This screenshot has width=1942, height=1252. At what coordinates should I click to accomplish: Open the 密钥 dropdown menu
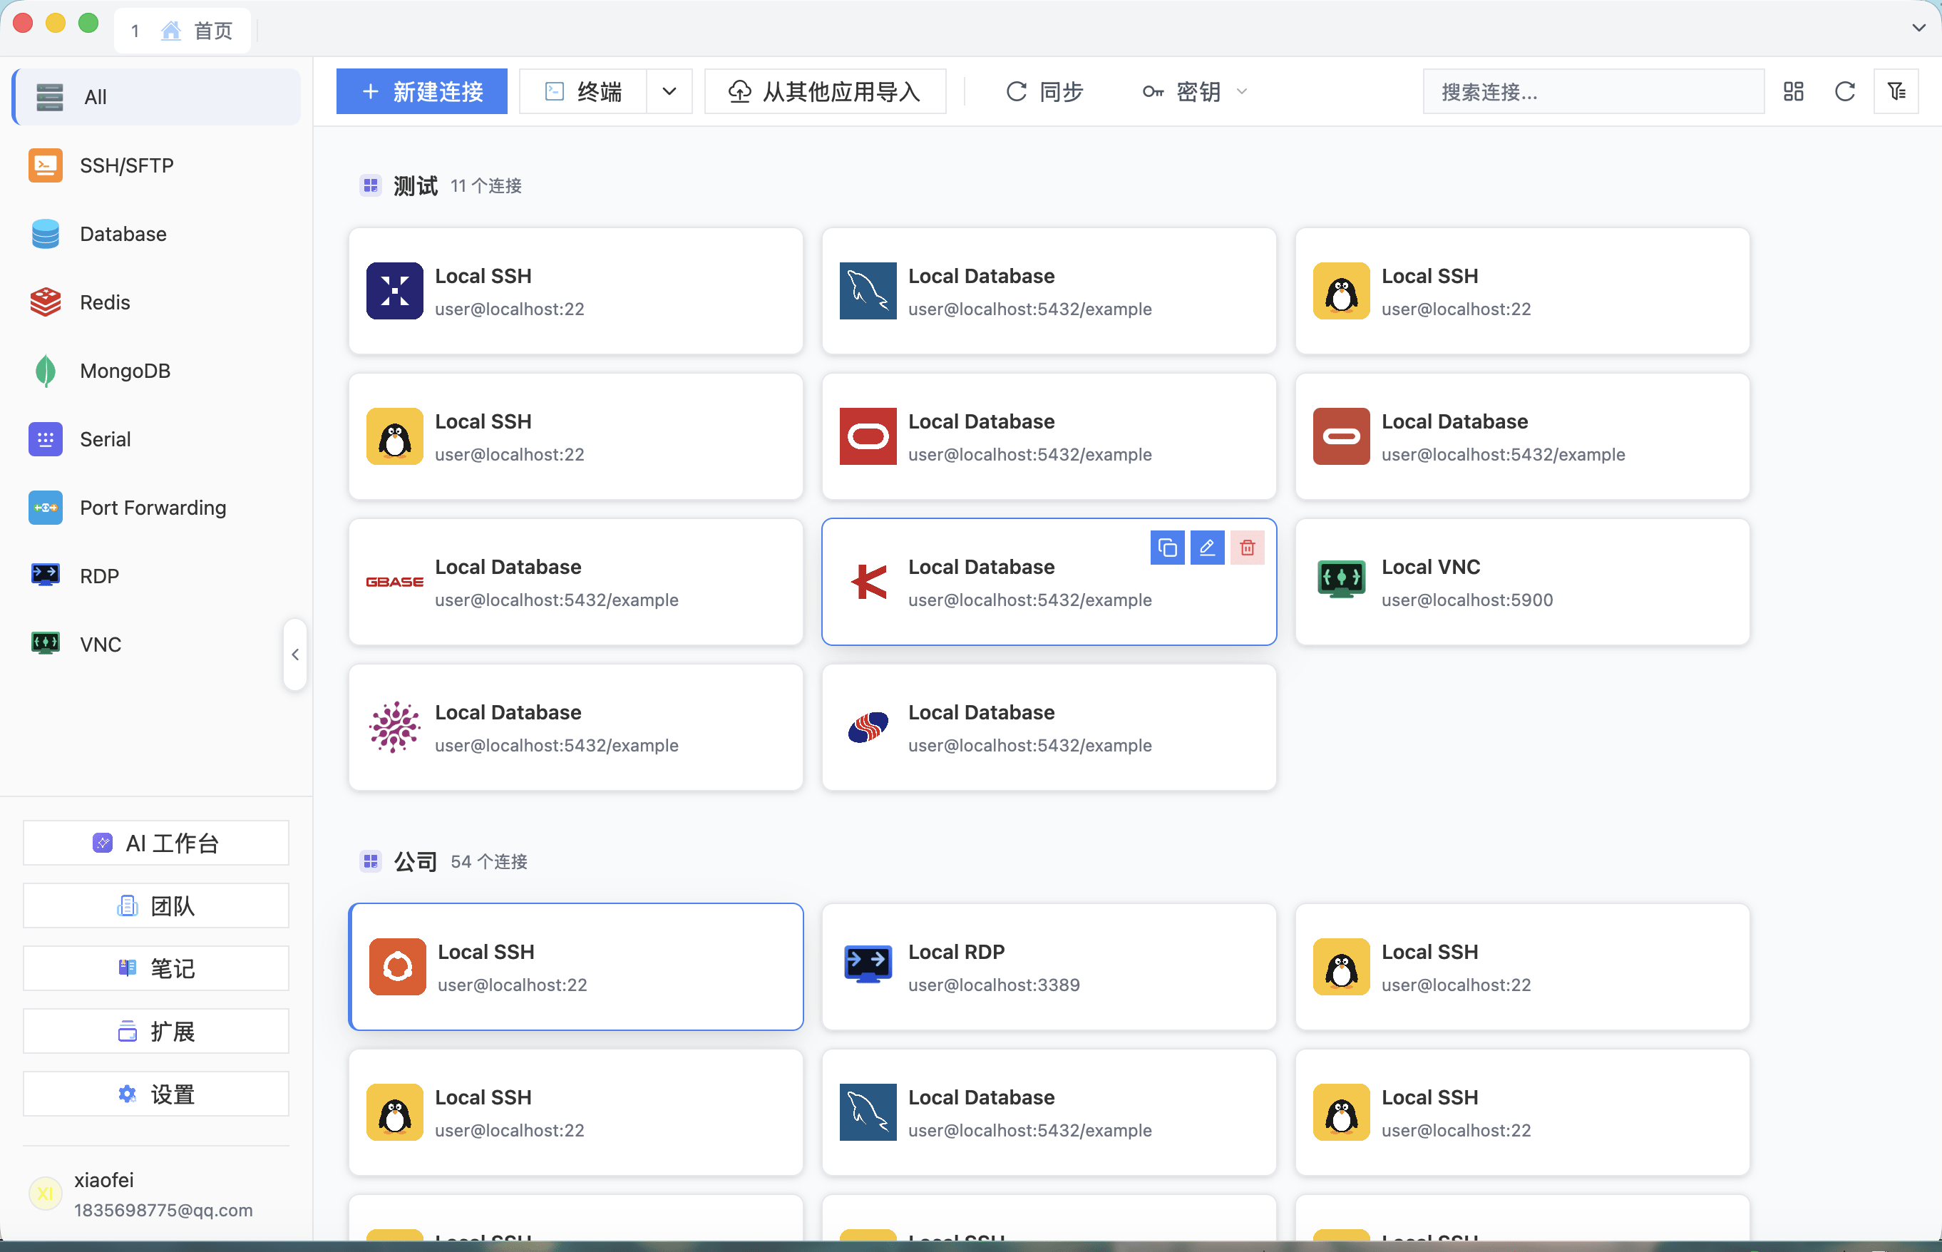pos(1194,91)
